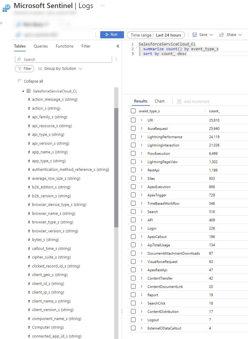Image resolution: width=248 pixels, height=339 pixels.
Task: Collapse the SalesforceServiceCloud_CL tree node
Action: click(23, 91)
